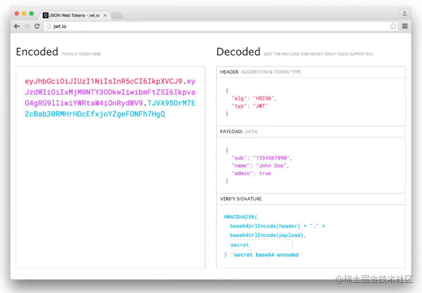Screen dimensions: 422x293
Task: Select the JSON Web Tokens - jwt.io tab
Action: coord(74,15)
